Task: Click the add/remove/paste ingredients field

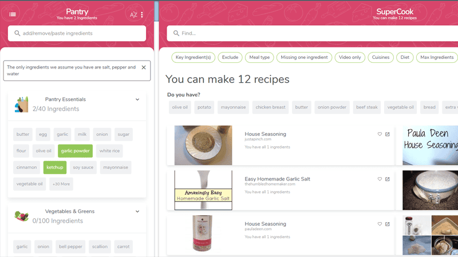Action: coord(77,33)
